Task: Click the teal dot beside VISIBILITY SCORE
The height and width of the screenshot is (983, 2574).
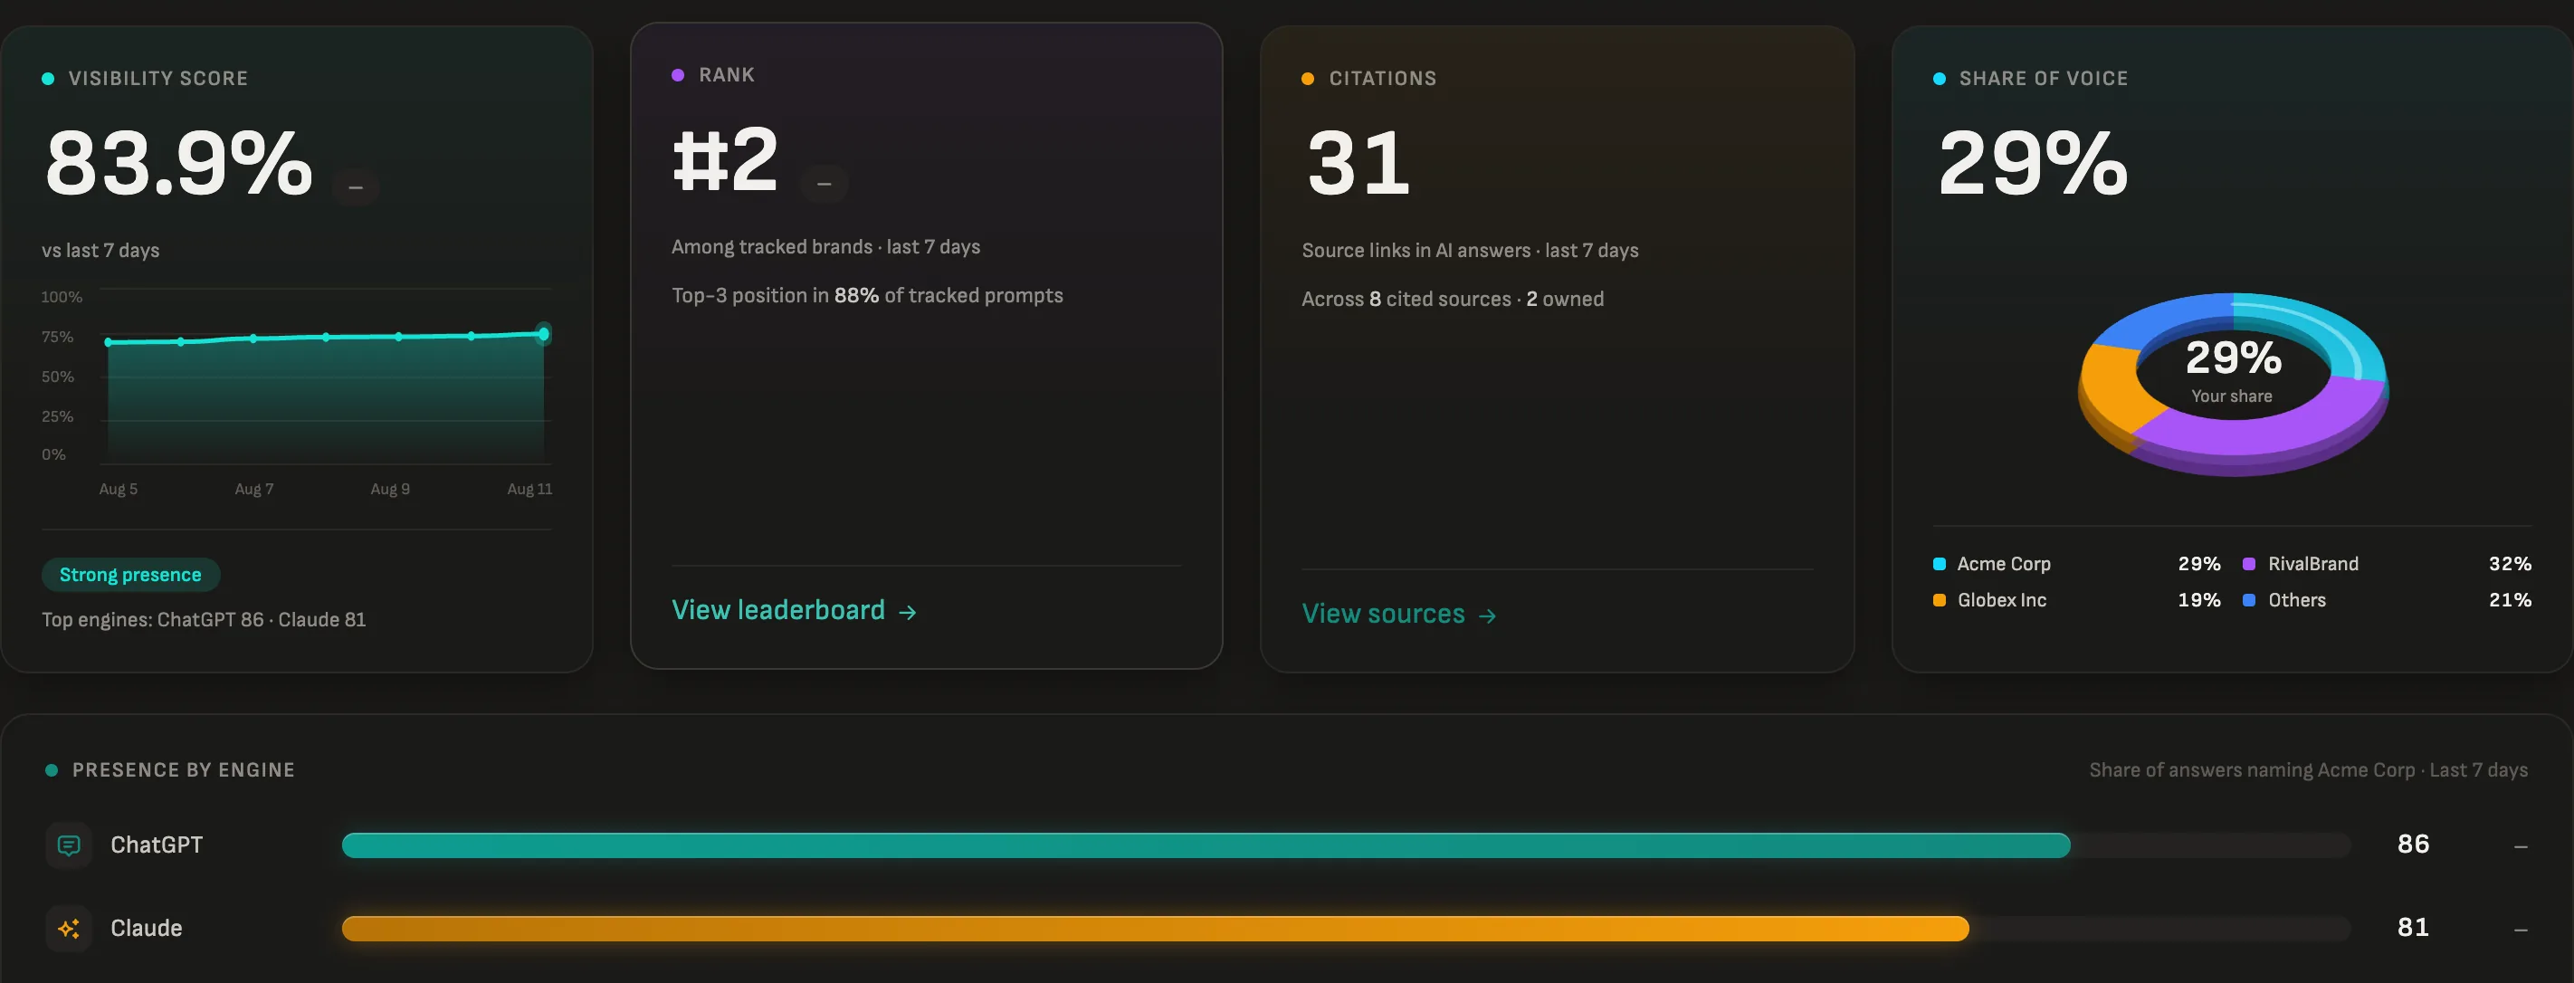Action: pyautogui.click(x=48, y=79)
